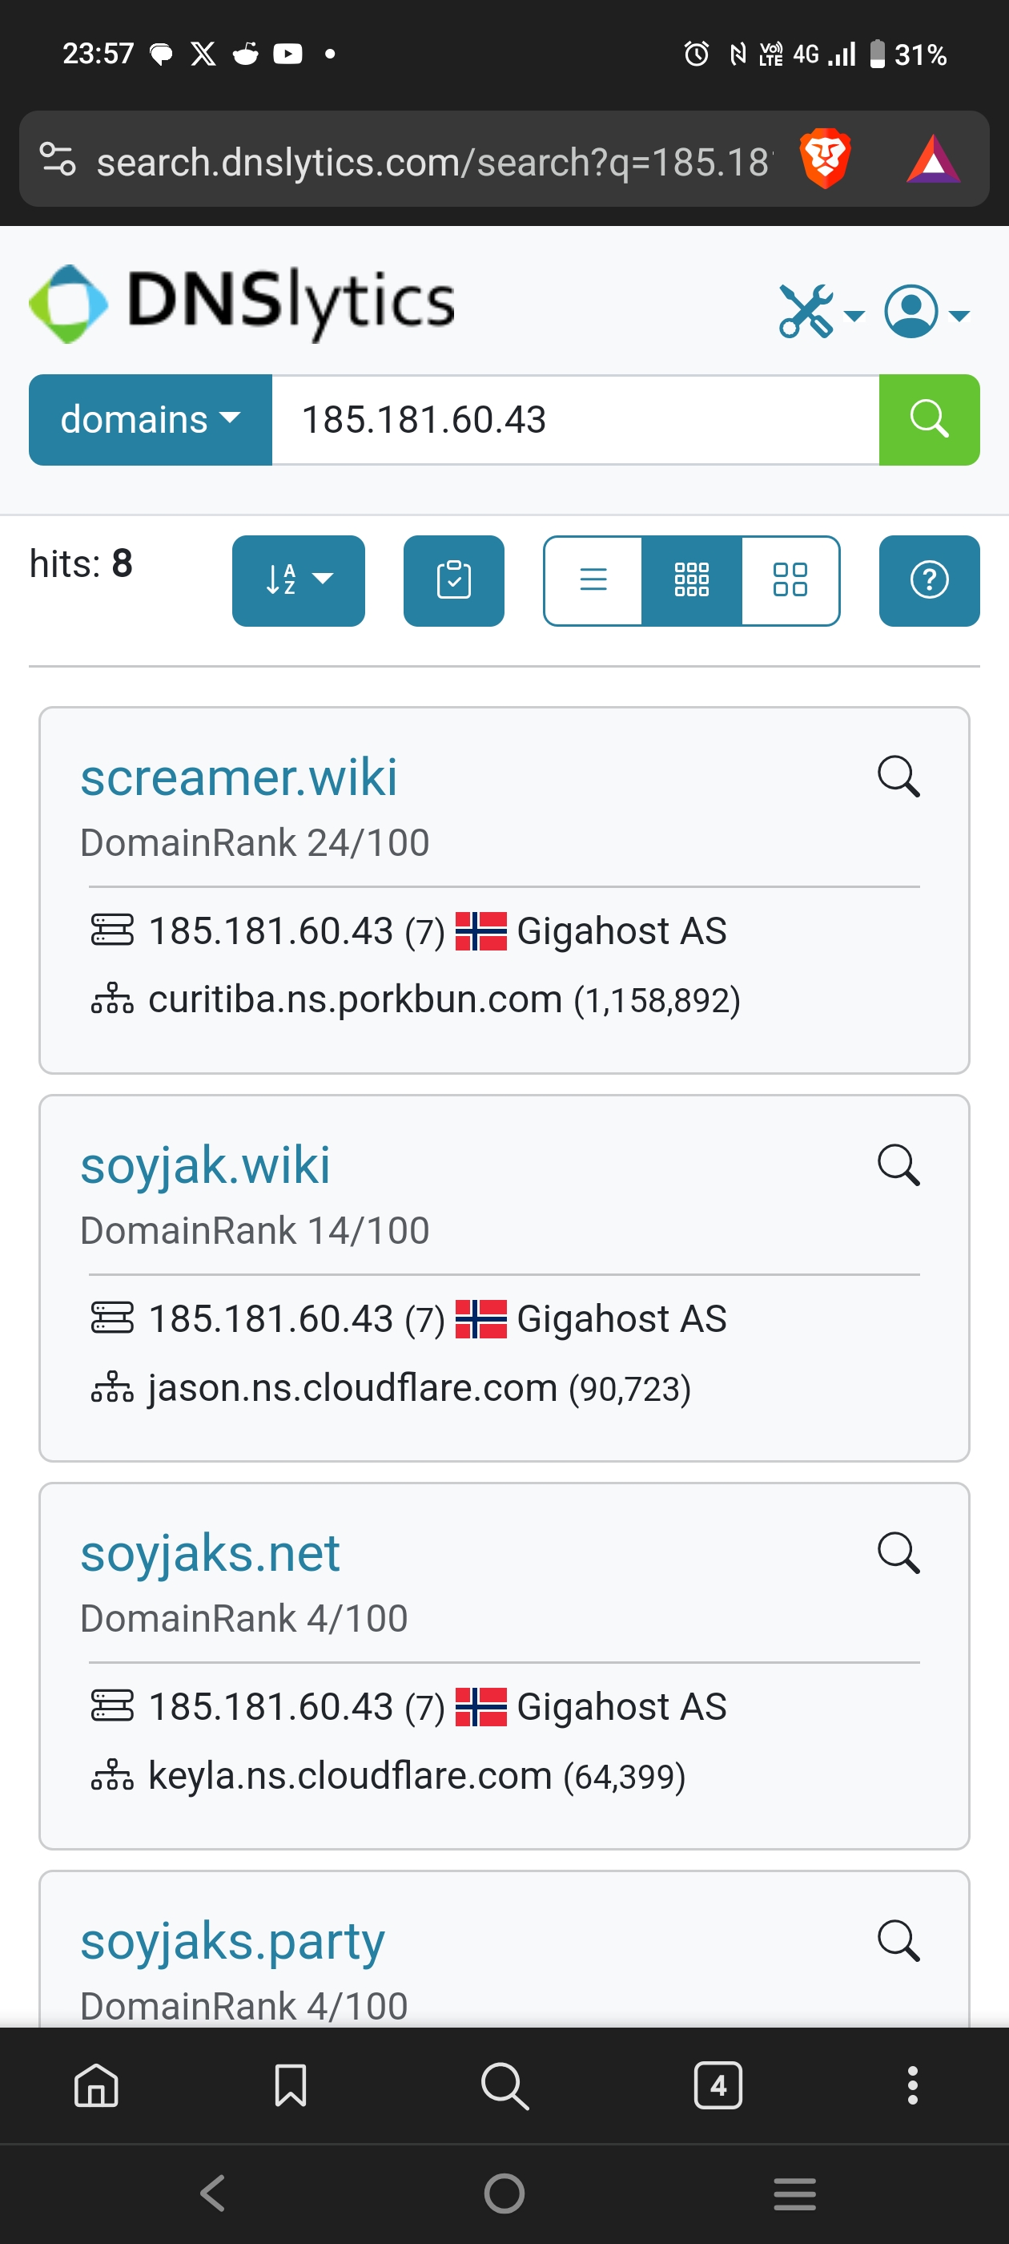The width and height of the screenshot is (1009, 2244).
Task: Click Gigahost AS text in screamer.wiki card
Action: click(x=621, y=931)
